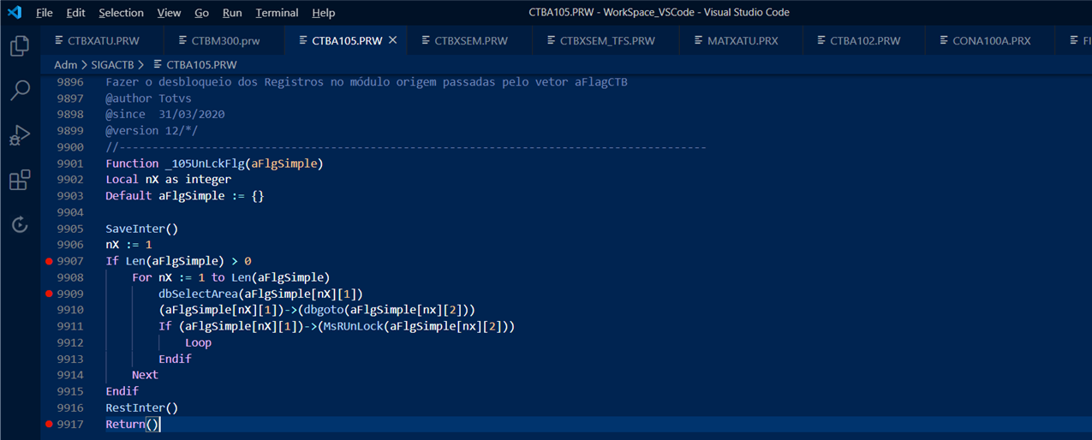Open the Search view icon
This screenshot has width=1092, height=440.
(x=20, y=91)
